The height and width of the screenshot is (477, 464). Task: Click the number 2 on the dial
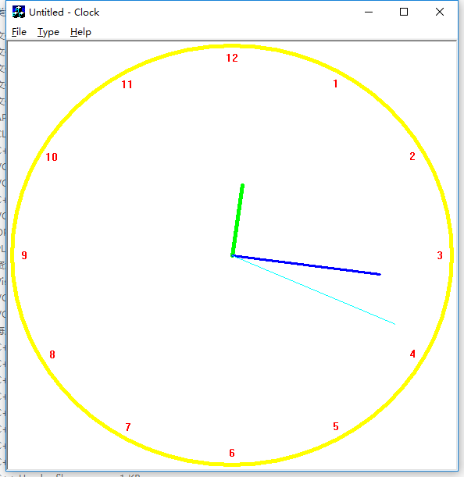412,156
